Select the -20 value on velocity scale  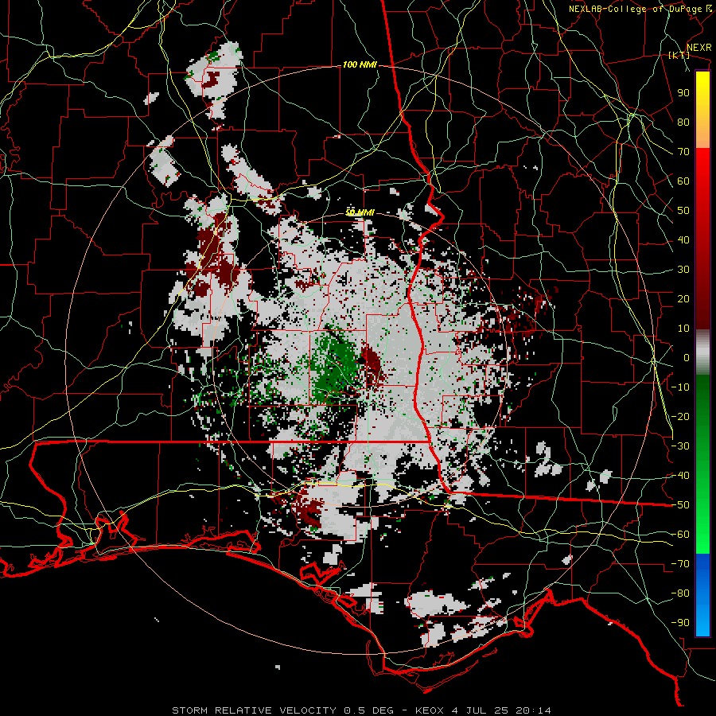tap(680, 417)
